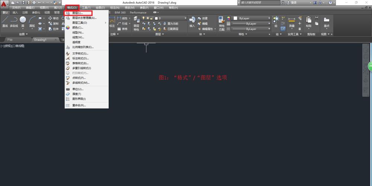
Task: Expand the 特性 (Properties) panel
Action: [x=243, y=34]
